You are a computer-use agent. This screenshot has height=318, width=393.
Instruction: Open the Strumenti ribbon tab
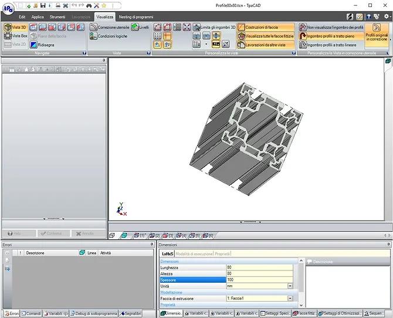pos(57,17)
